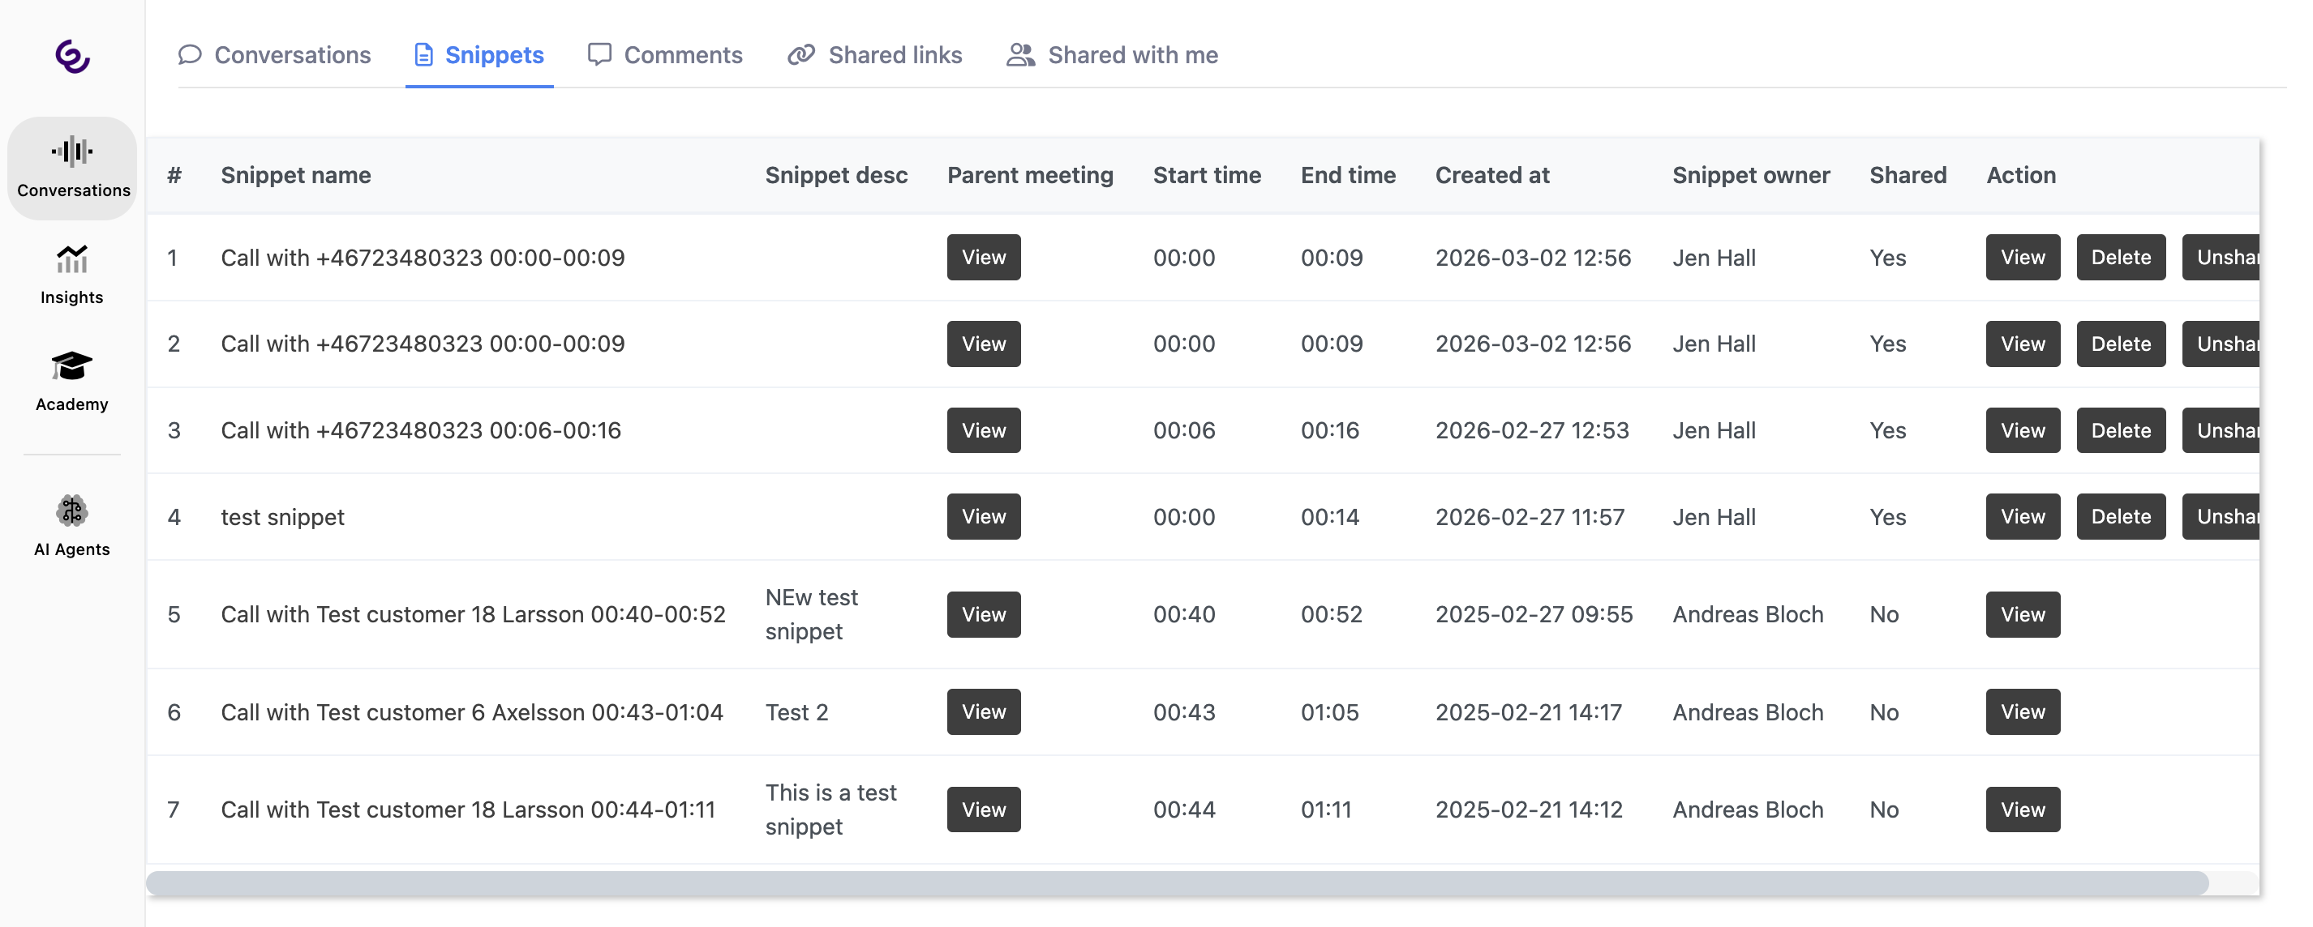Click the Created at column header
Image resolution: width=2313 pixels, height=927 pixels.
pyautogui.click(x=1491, y=175)
